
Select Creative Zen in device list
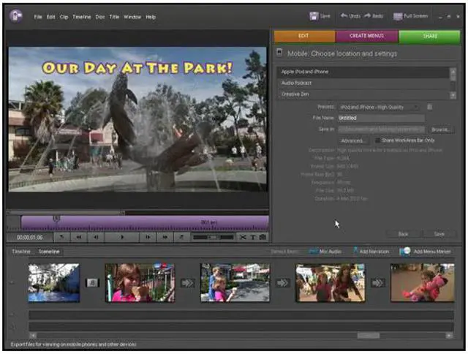[x=363, y=94]
